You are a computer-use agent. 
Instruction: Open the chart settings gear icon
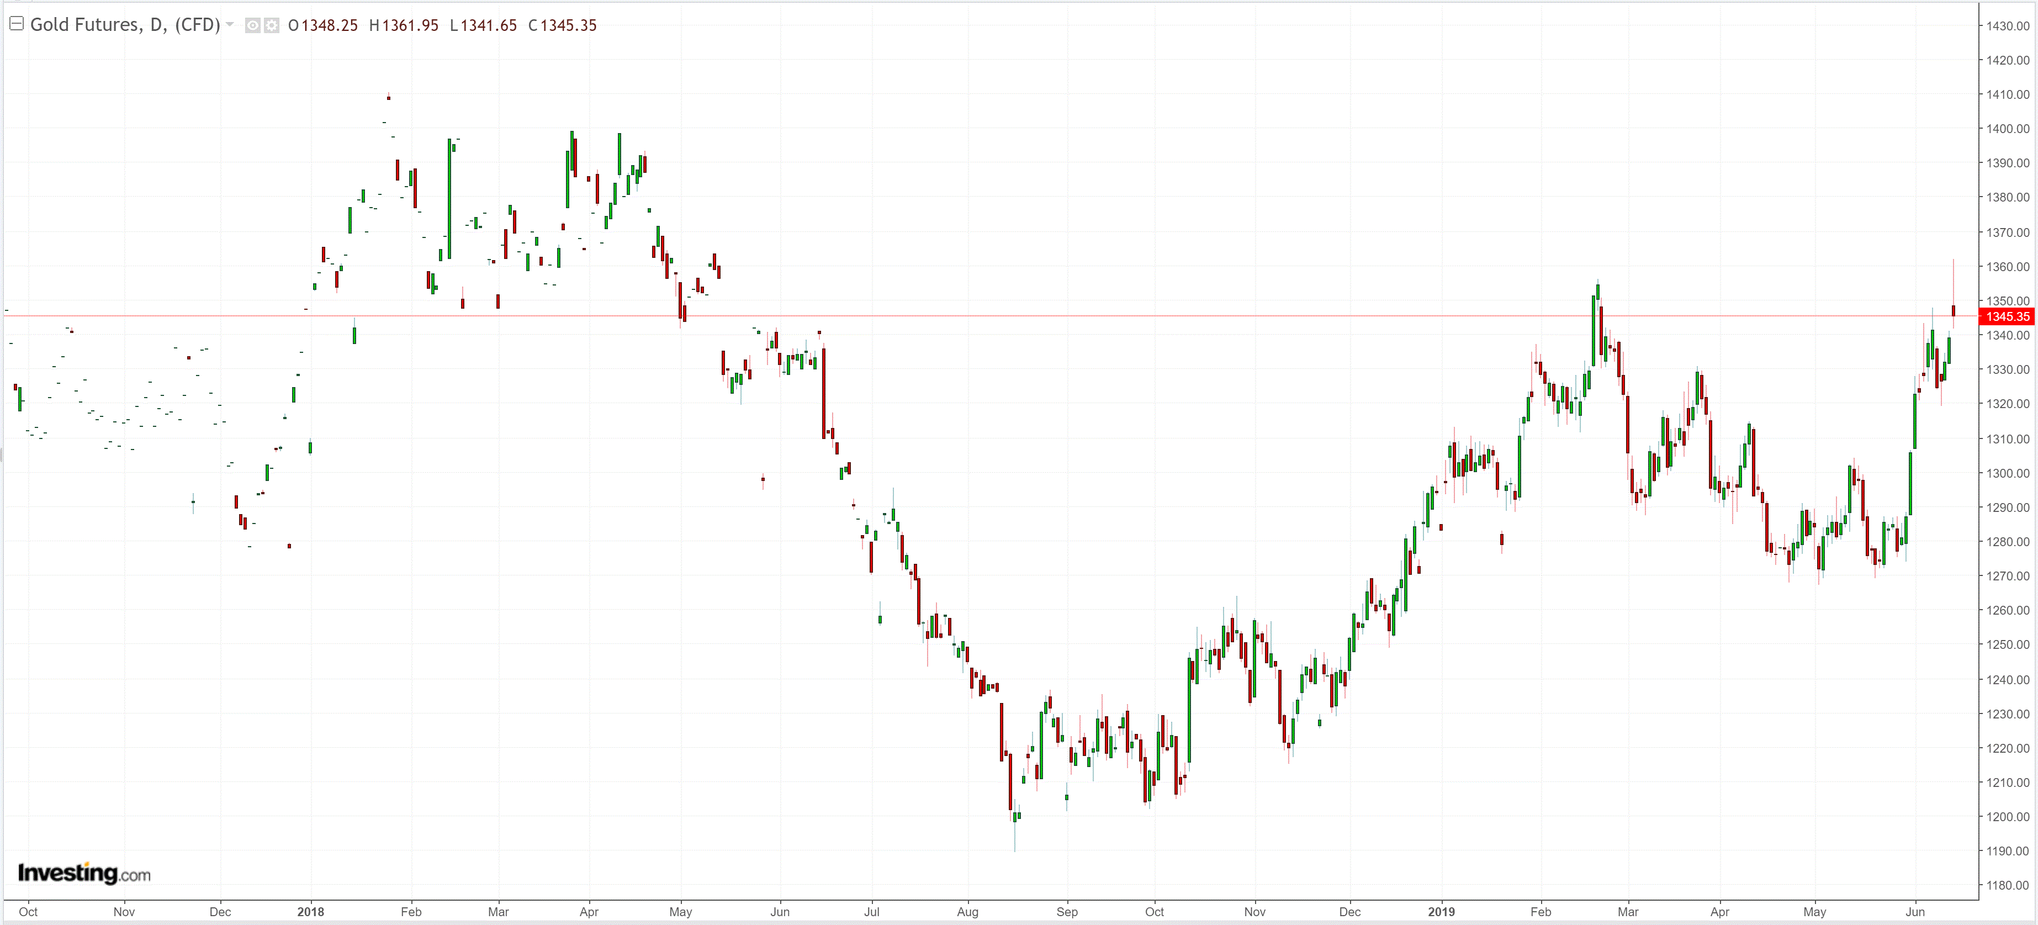[x=271, y=26]
